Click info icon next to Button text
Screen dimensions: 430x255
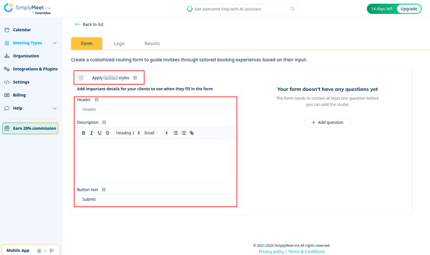click(x=104, y=190)
